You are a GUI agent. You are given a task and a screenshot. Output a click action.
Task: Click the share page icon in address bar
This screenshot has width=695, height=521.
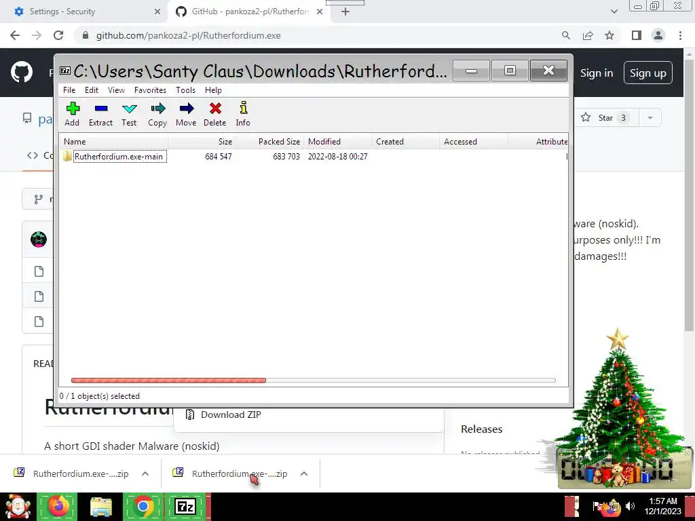588,35
